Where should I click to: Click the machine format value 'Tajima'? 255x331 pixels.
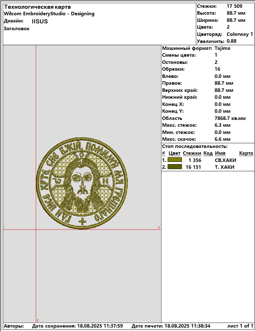coord(222,48)
